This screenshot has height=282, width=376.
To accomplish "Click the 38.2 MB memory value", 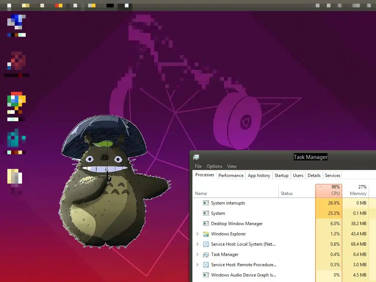I will point(358,224).
